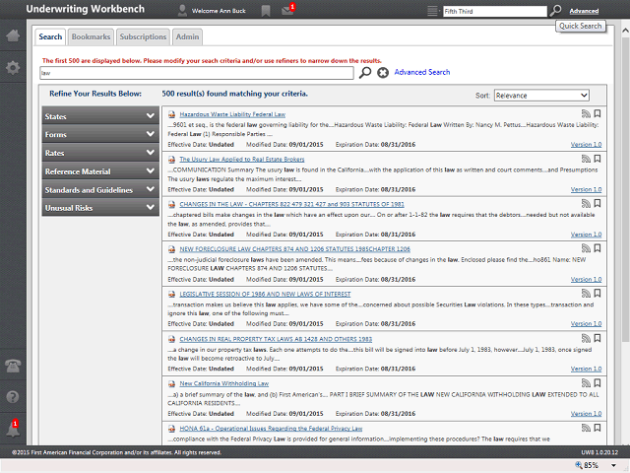Click the telephone contact icon
Screen dimensions: 630x473
(13, 366)
